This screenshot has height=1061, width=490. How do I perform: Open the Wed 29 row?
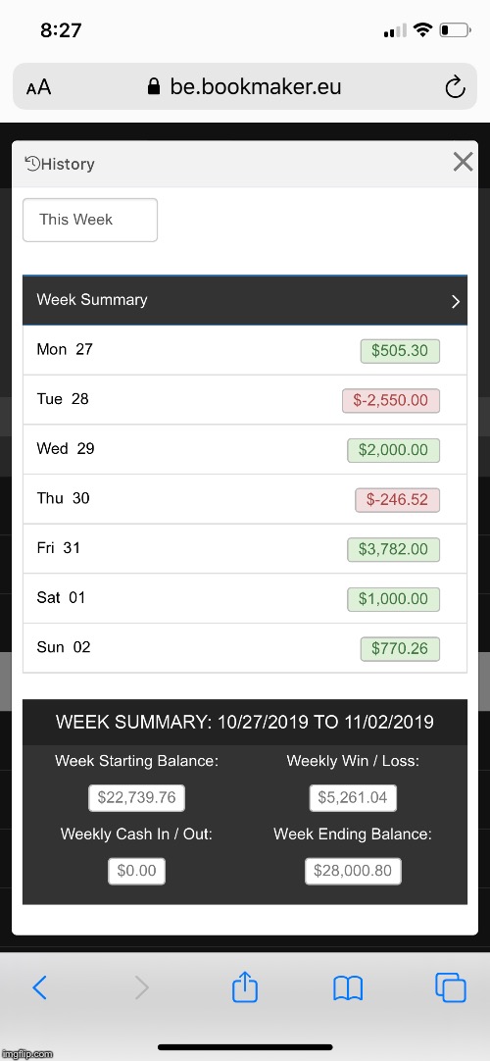pyautogui.click(x=245, y=449)
